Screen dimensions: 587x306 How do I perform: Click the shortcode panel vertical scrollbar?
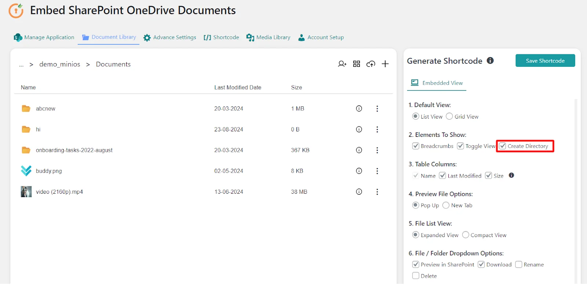(576, 191)
